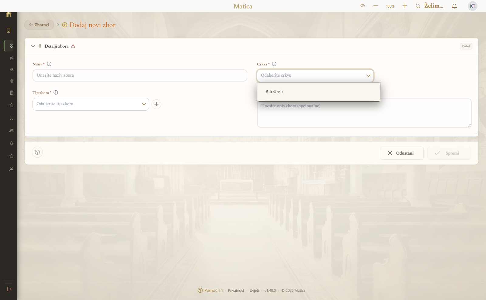Click the notifications bell icon

pyautogui.click(x=454, y=6)
